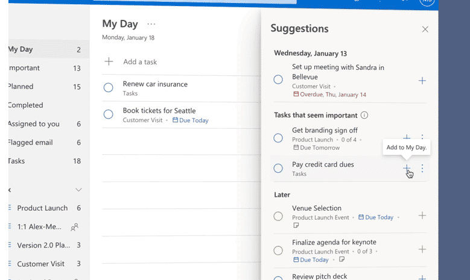470x280 pixels.
Task: Add Review pitch deck to My Day
Action: pos(422,278)
